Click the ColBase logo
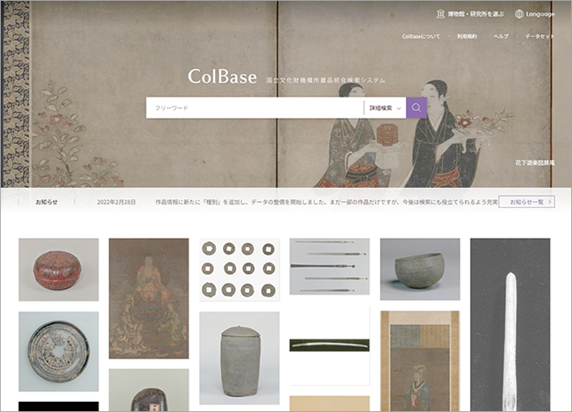The height and width of the screenshot is (412, 572). [x=222, y=76]
